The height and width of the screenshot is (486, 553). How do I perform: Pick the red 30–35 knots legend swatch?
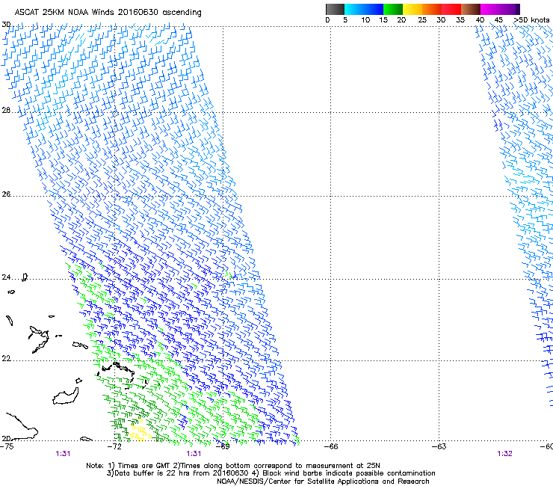pyautogui.click(x=451, y=9)
